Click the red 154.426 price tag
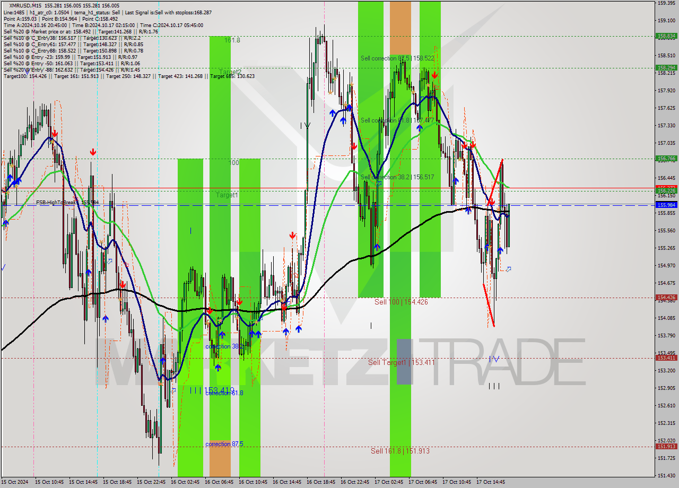The width and height of the screenshot is (679, 488). pos(666,298)
